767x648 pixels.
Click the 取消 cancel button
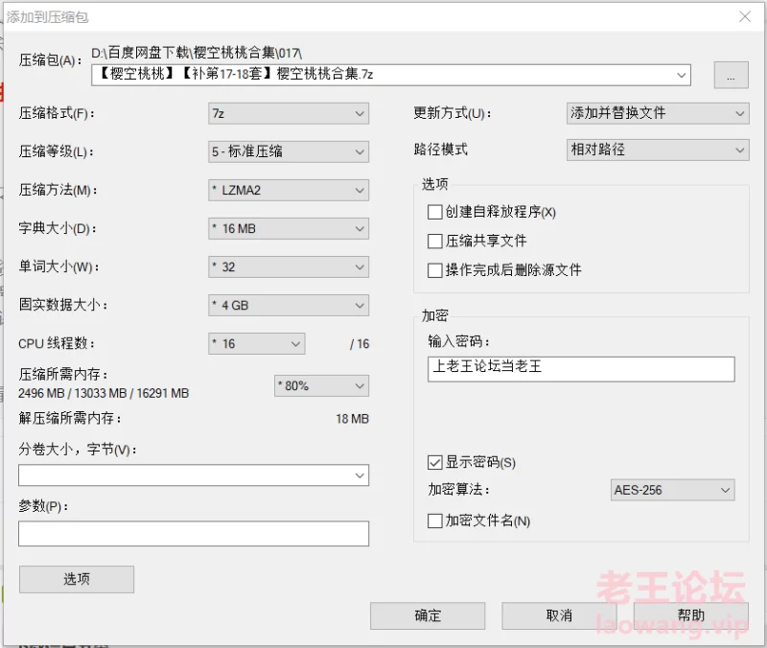click(559, 615)
